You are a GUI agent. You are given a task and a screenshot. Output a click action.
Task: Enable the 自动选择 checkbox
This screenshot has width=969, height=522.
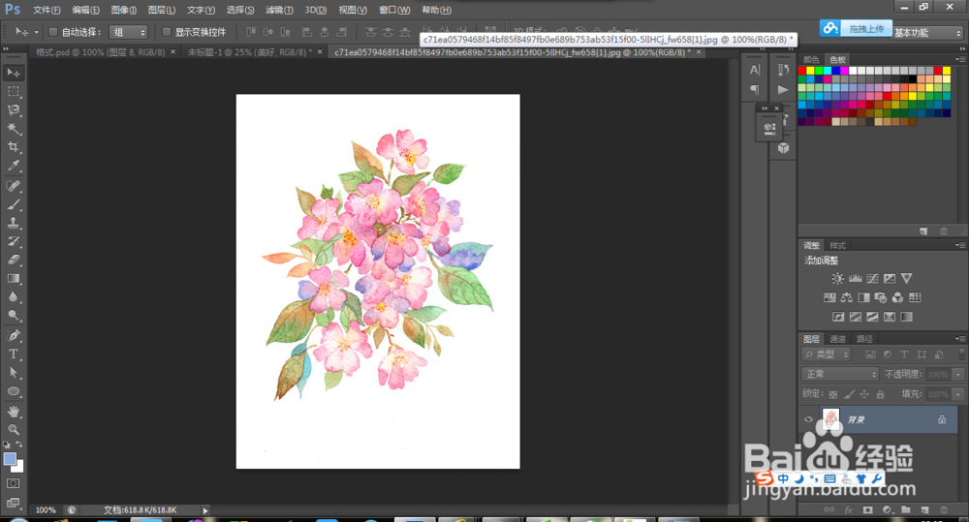click(53, 32)
